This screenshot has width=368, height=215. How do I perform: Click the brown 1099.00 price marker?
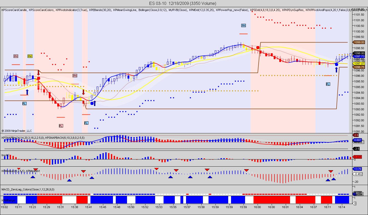coord(359,42)
